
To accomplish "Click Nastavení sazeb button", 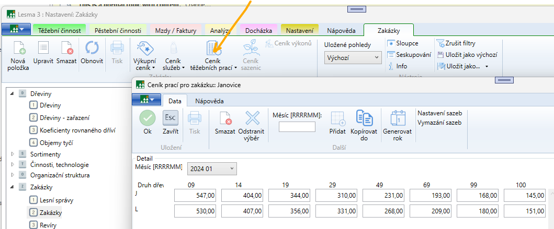I will pos(439,113).
